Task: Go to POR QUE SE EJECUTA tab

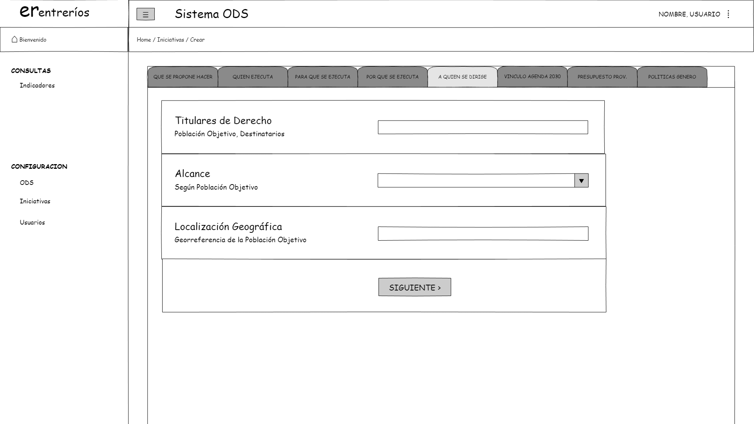Action: click(392, 77)
